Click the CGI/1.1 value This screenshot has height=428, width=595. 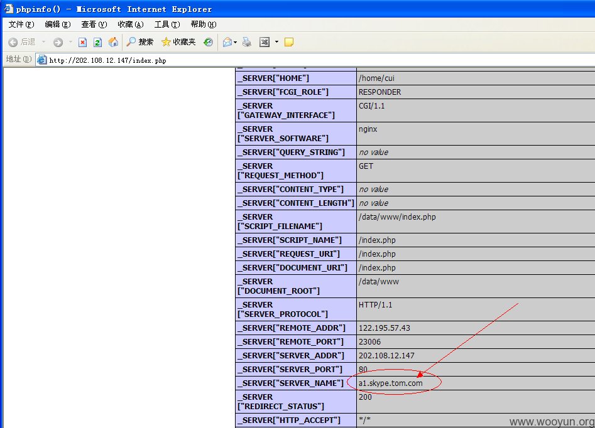[x=371, y=106]
